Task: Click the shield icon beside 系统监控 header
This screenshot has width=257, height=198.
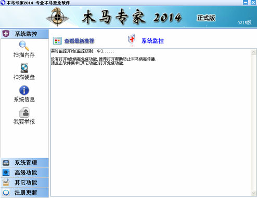Action: [x=6, y=34]
